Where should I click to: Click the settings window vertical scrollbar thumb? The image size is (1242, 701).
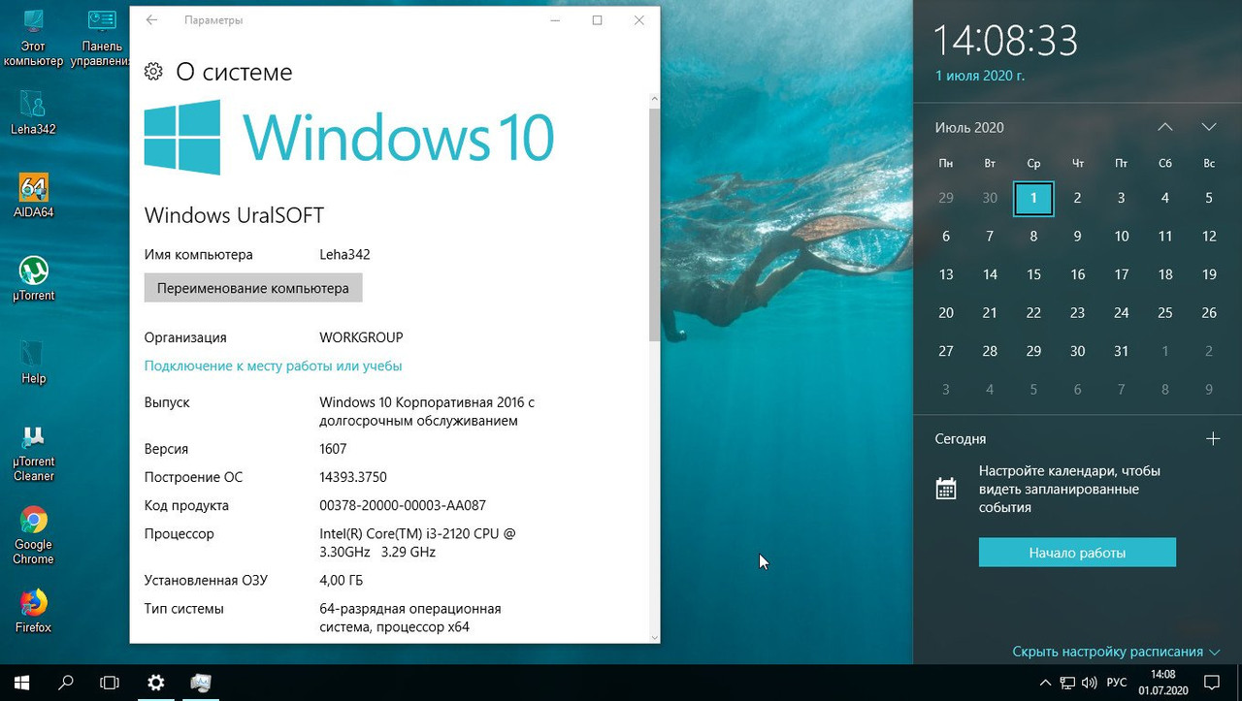click(x=654, y=224)
